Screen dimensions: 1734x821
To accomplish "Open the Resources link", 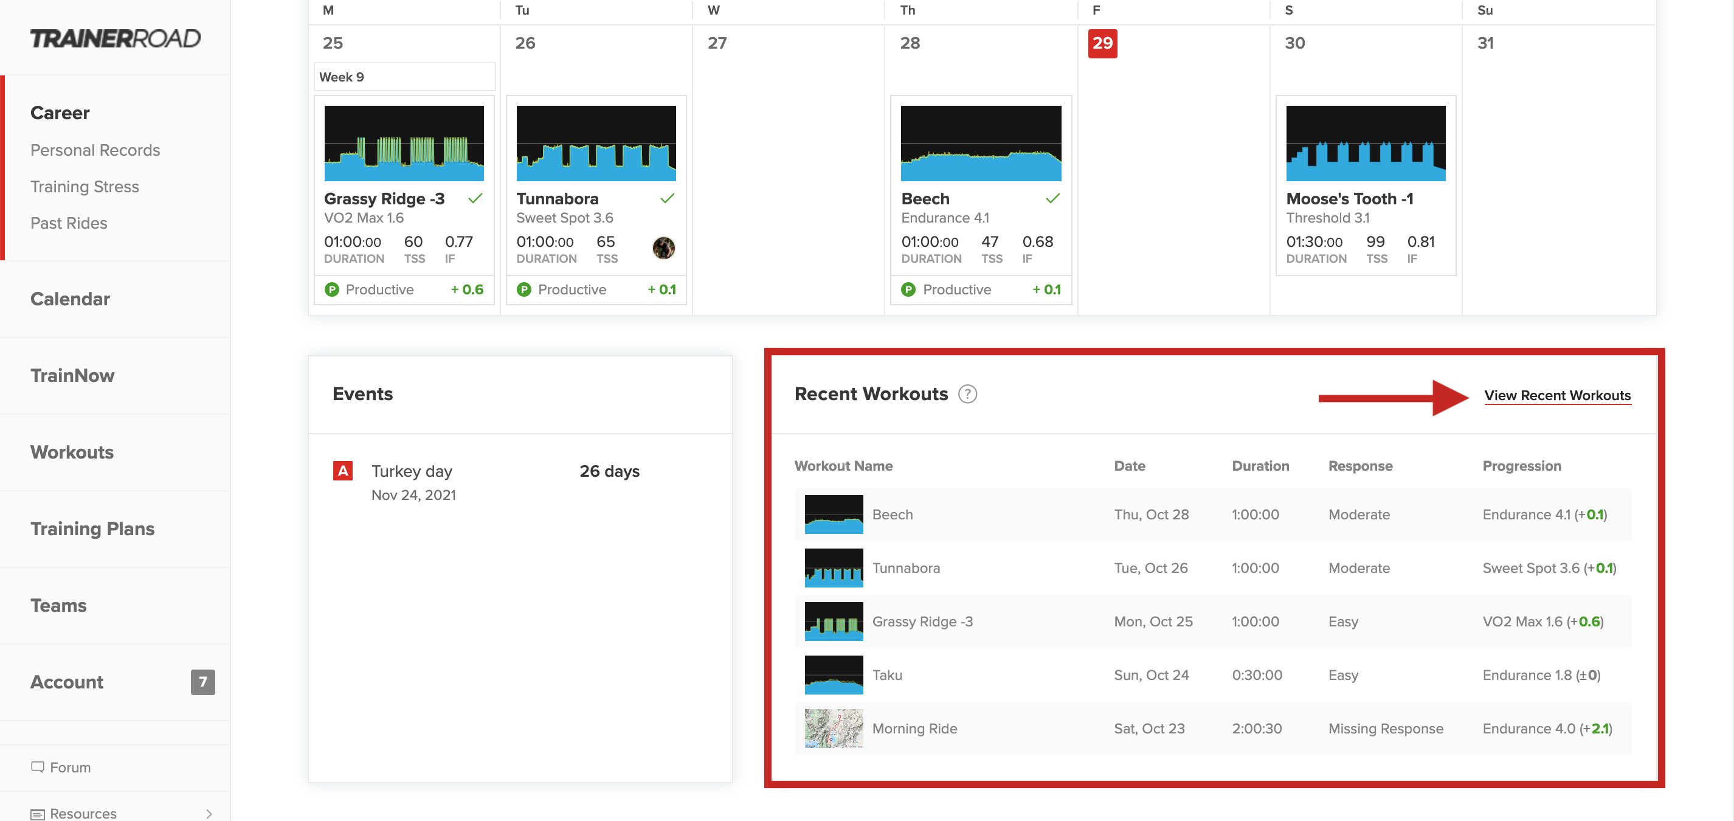I will 83,813.
